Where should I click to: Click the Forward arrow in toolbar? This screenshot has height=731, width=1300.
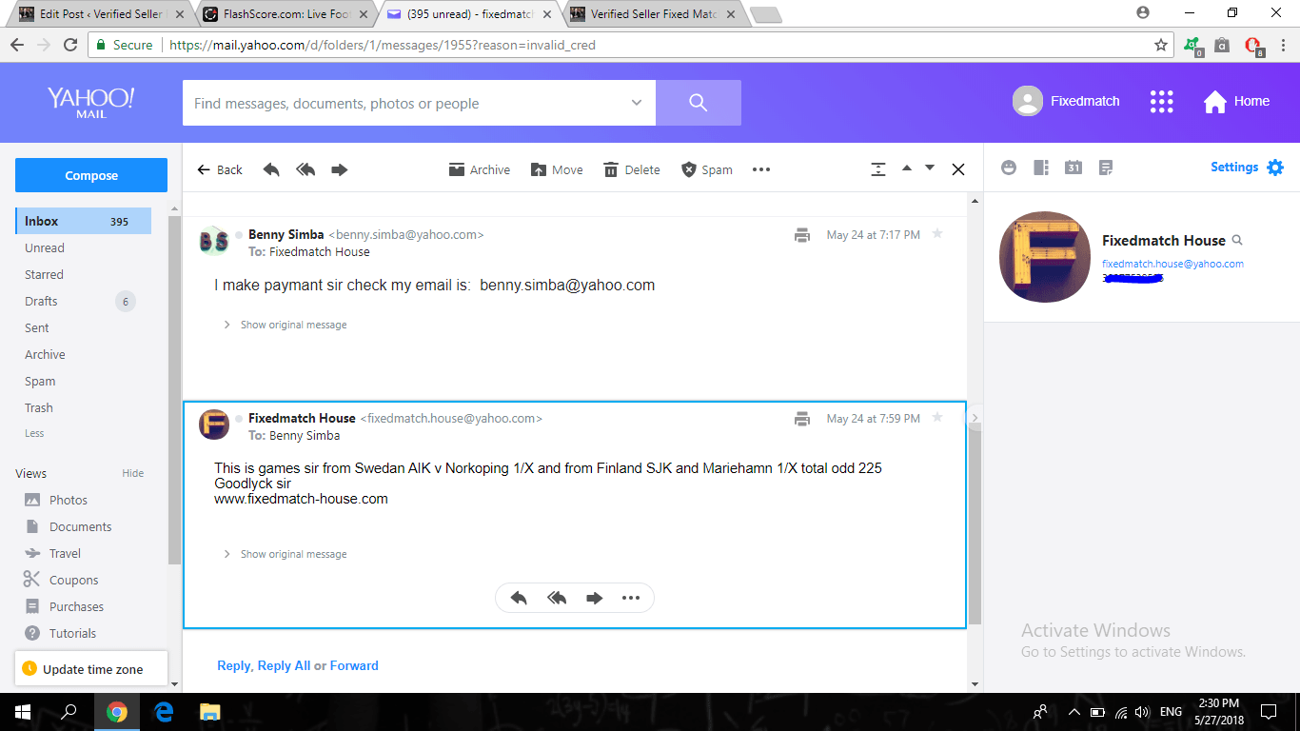tap(339, 169)
